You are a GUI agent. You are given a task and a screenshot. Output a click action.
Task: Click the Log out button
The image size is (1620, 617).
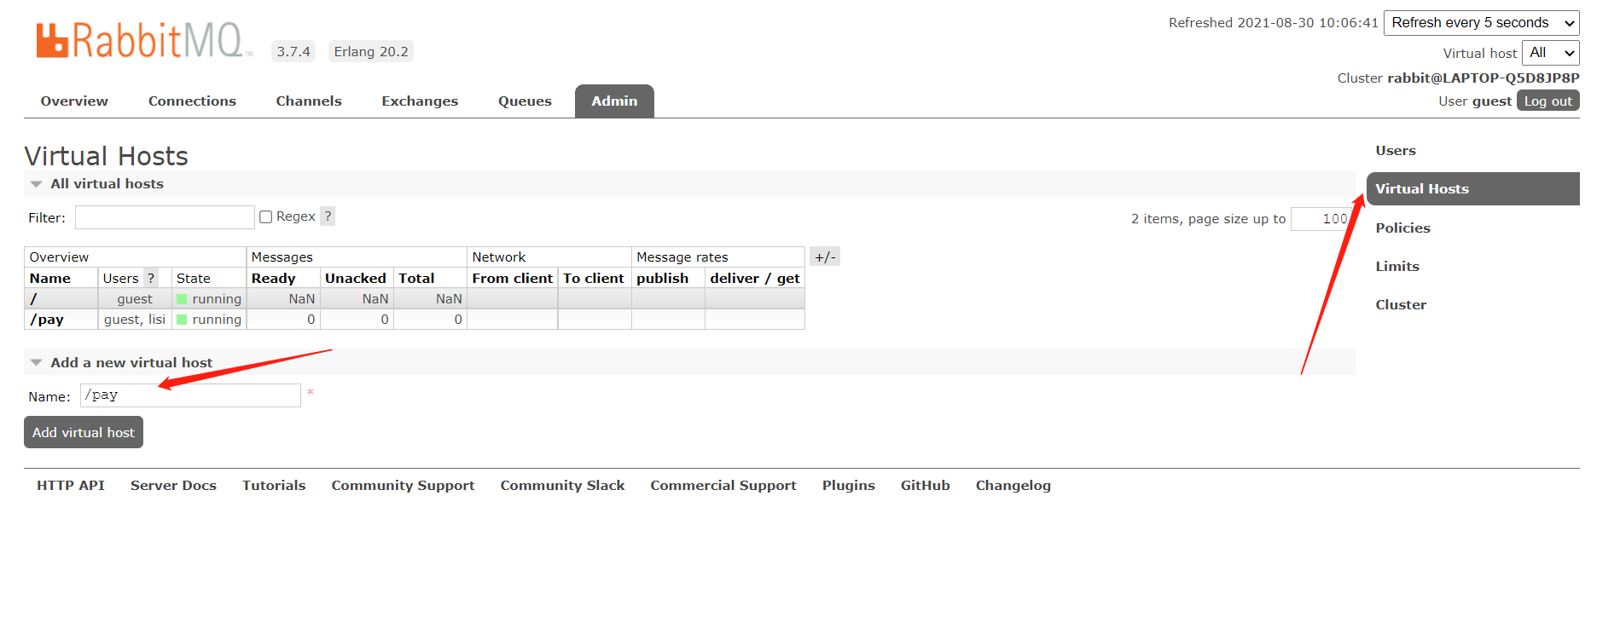pos(1548,101)
